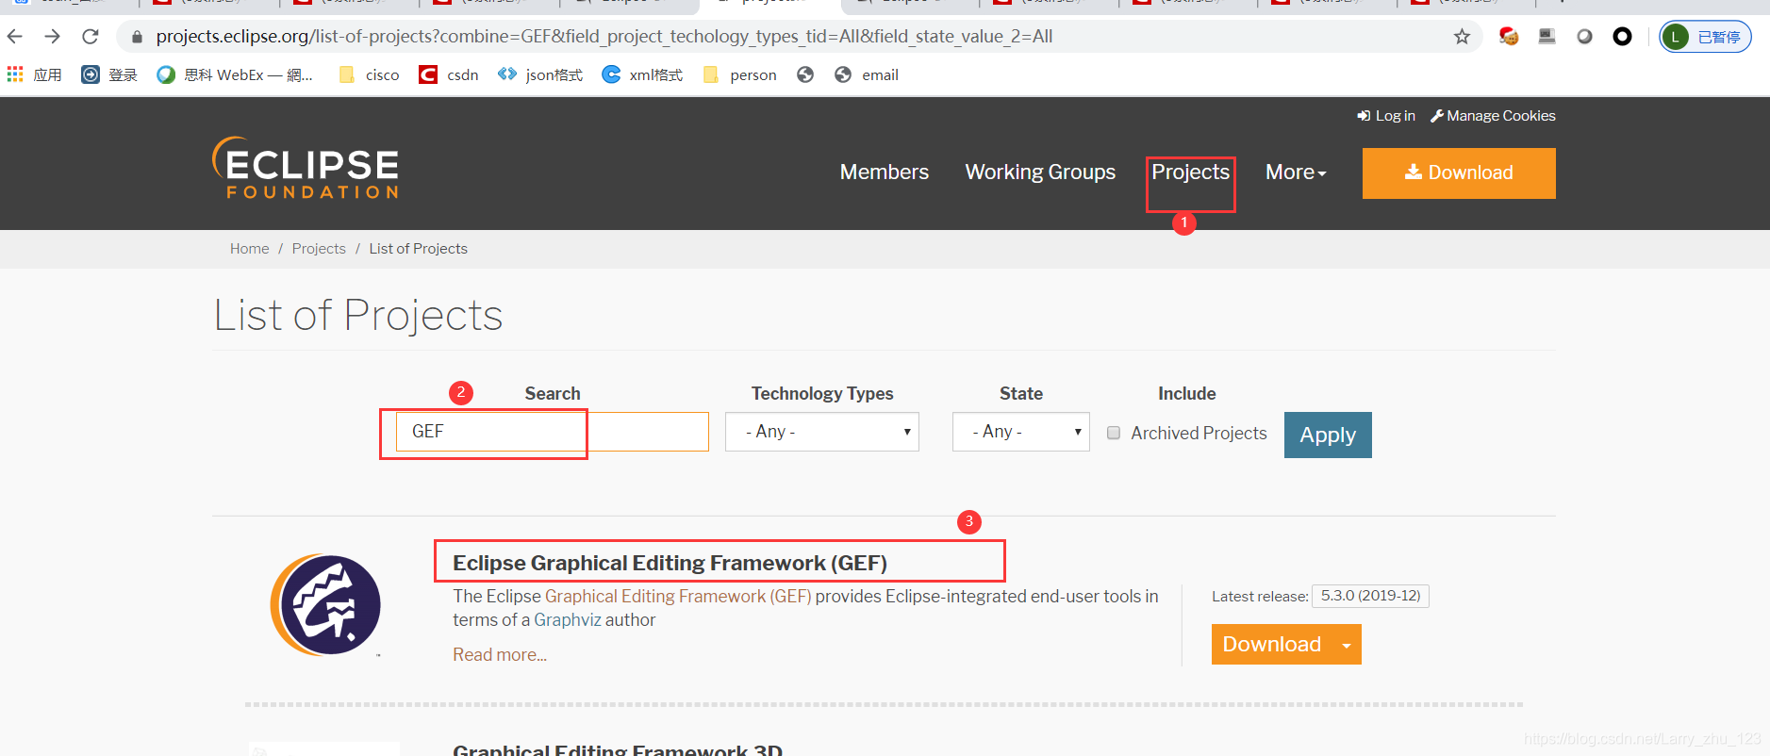Open Graphical Editing Framework 3D project title
Viewport: 1770px width, 756px height.
pyautogui.click(x=618, y=749)
